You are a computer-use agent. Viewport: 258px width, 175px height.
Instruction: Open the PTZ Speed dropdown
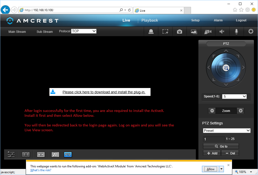pyautogui.click(x=234, y=96)
